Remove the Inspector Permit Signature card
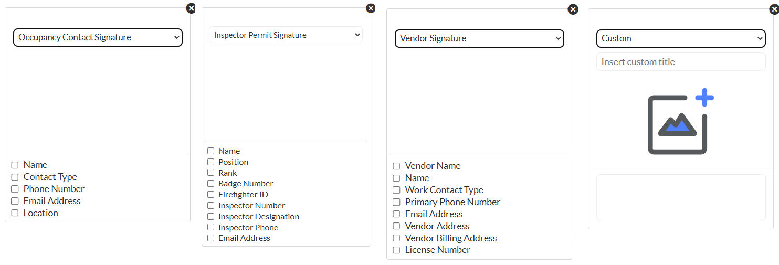 (371, 8)
